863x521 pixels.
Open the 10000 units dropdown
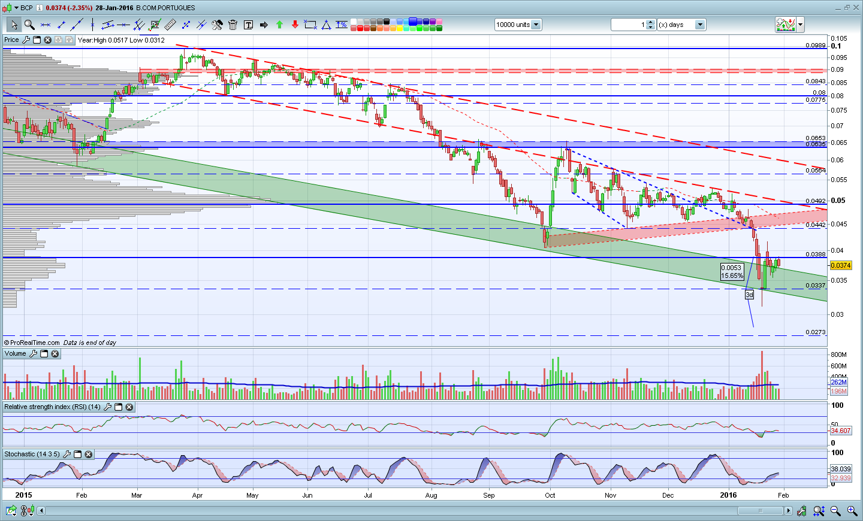pyautogui.click(x=536, y=25)
